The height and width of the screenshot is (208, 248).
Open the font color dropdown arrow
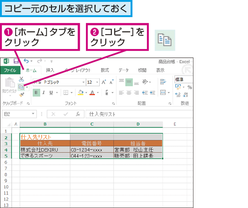tap(98, 93)
